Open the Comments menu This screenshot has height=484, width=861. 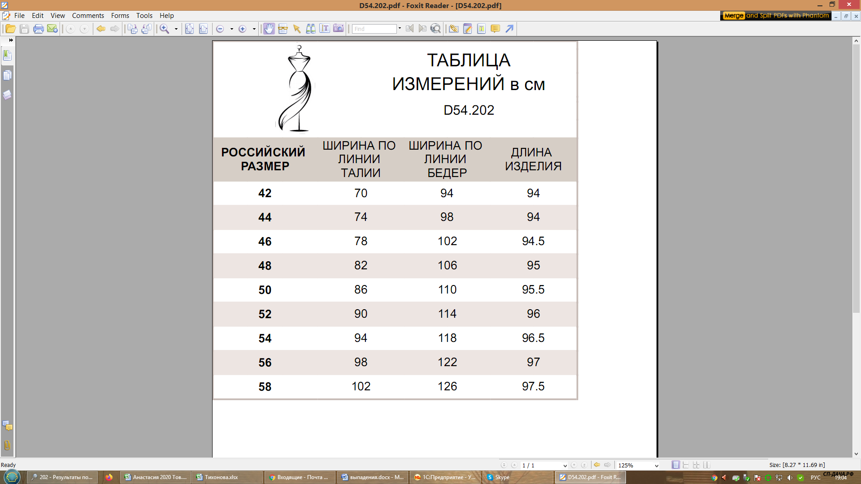pos(88,16)
